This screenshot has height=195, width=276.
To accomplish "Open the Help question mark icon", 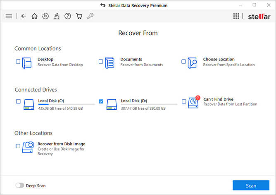I will tap(68, 16).
